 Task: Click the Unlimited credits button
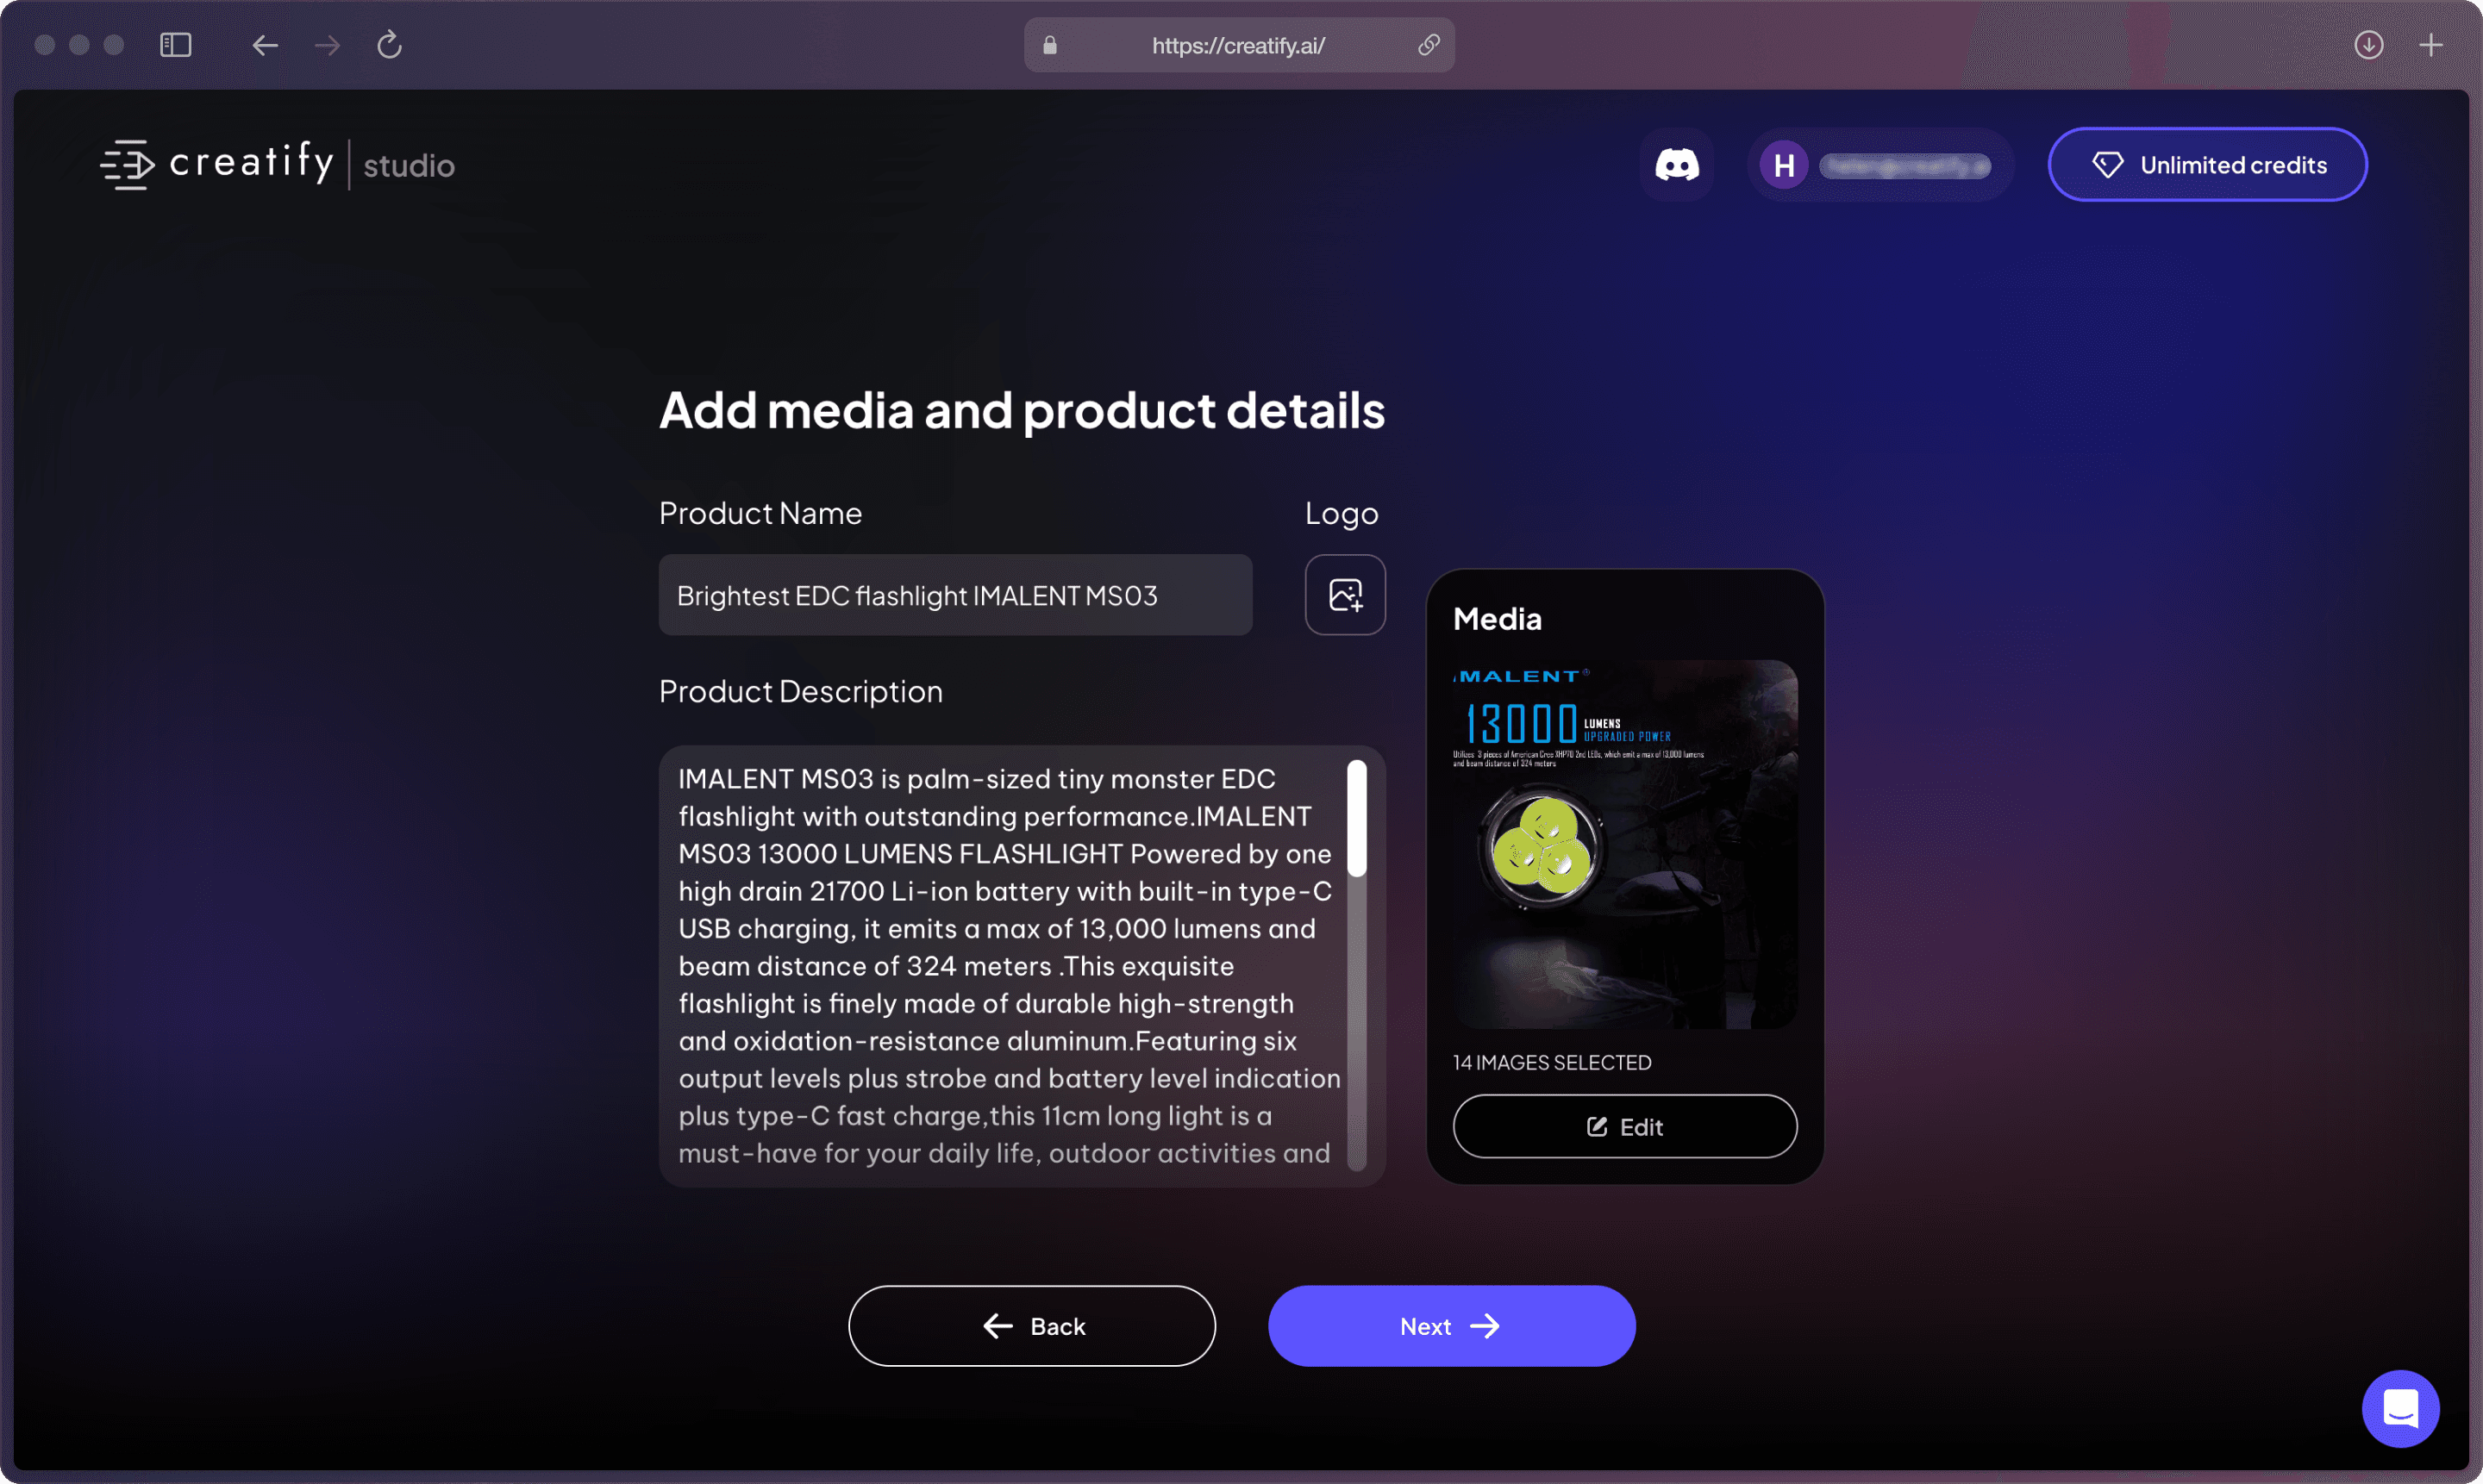2207,165
